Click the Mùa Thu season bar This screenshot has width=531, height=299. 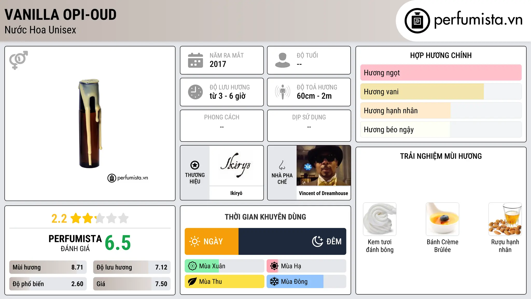(x=225, y=282)
